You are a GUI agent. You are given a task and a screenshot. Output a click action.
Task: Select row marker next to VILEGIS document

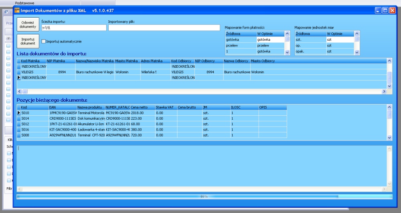click(x=18, y=72)
